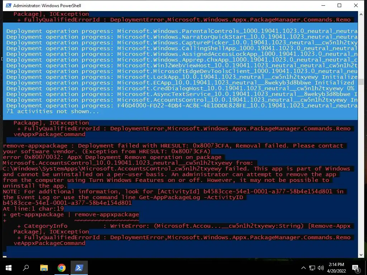Viewport: 367px width, 275px height.
Task: Click the Microsoft.ECApp progress line
Action: [x=180, y=83]
